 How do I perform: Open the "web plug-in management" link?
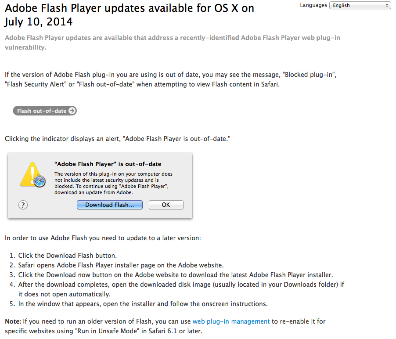click(231, 321)
